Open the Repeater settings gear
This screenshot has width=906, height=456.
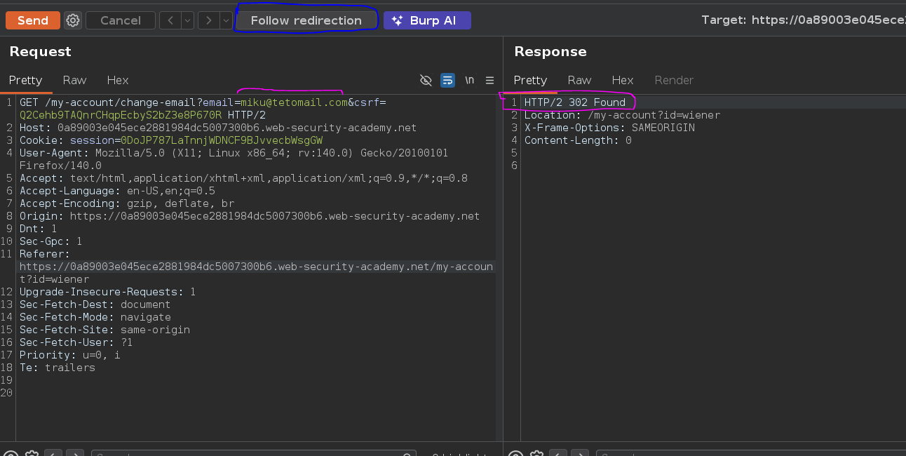coord(73,20)
